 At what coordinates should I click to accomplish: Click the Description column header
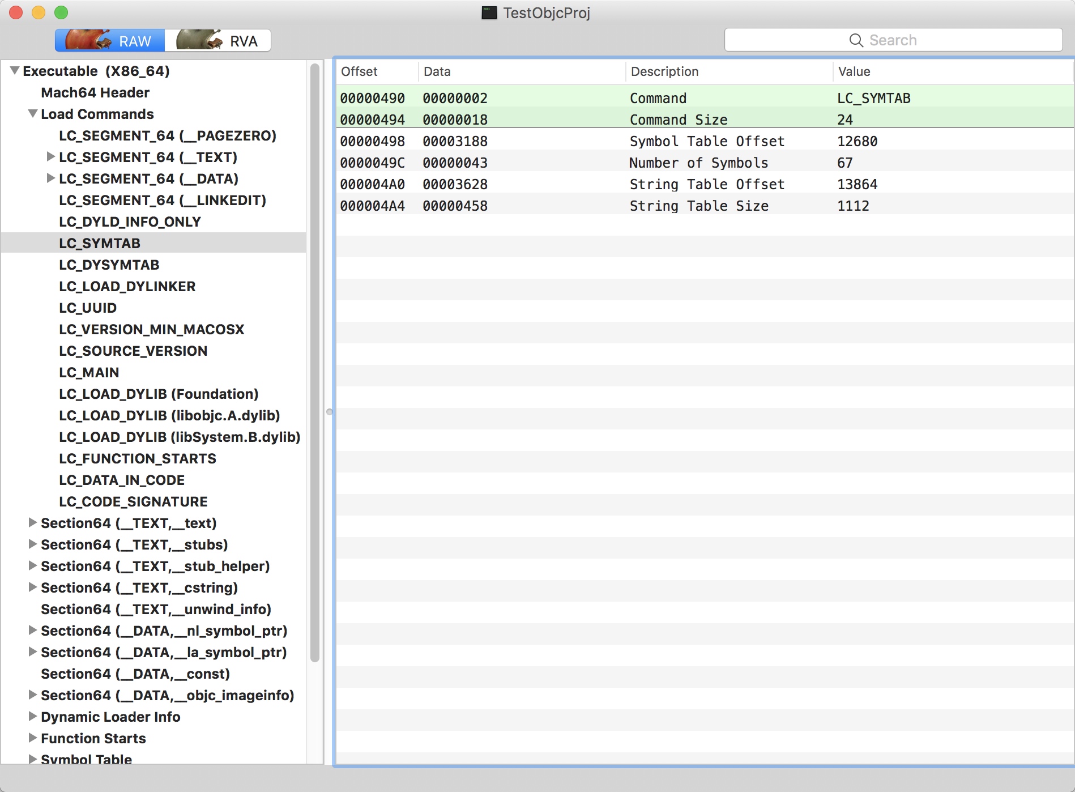[664, 71]
